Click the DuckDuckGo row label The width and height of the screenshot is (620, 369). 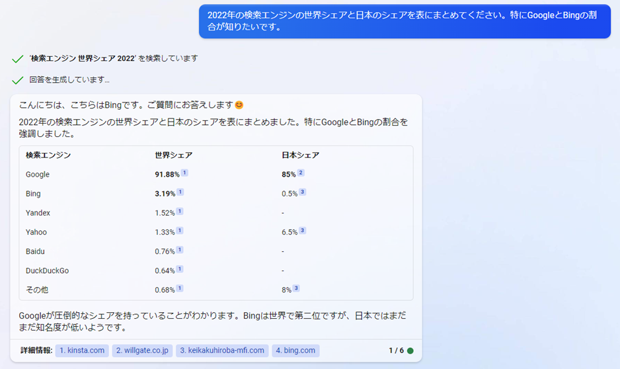click(47, 271)
